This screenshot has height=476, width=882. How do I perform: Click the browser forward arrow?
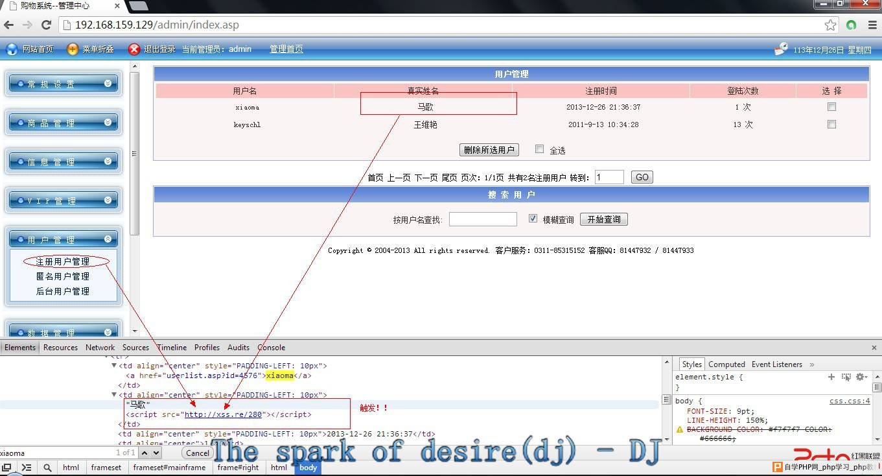[27, 25]
